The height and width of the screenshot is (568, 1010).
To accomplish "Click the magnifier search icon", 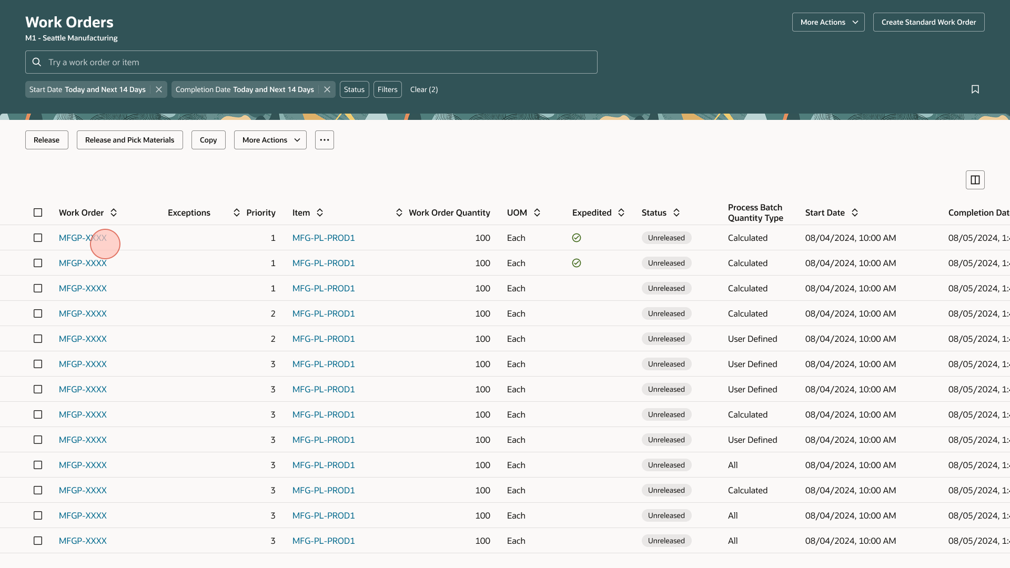I will coord(37,62).
